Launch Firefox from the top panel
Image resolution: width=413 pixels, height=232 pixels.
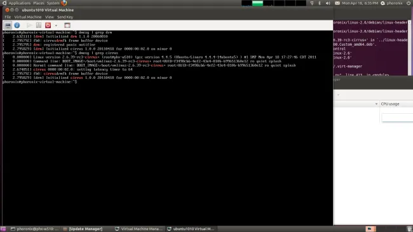tap(64, 3)
